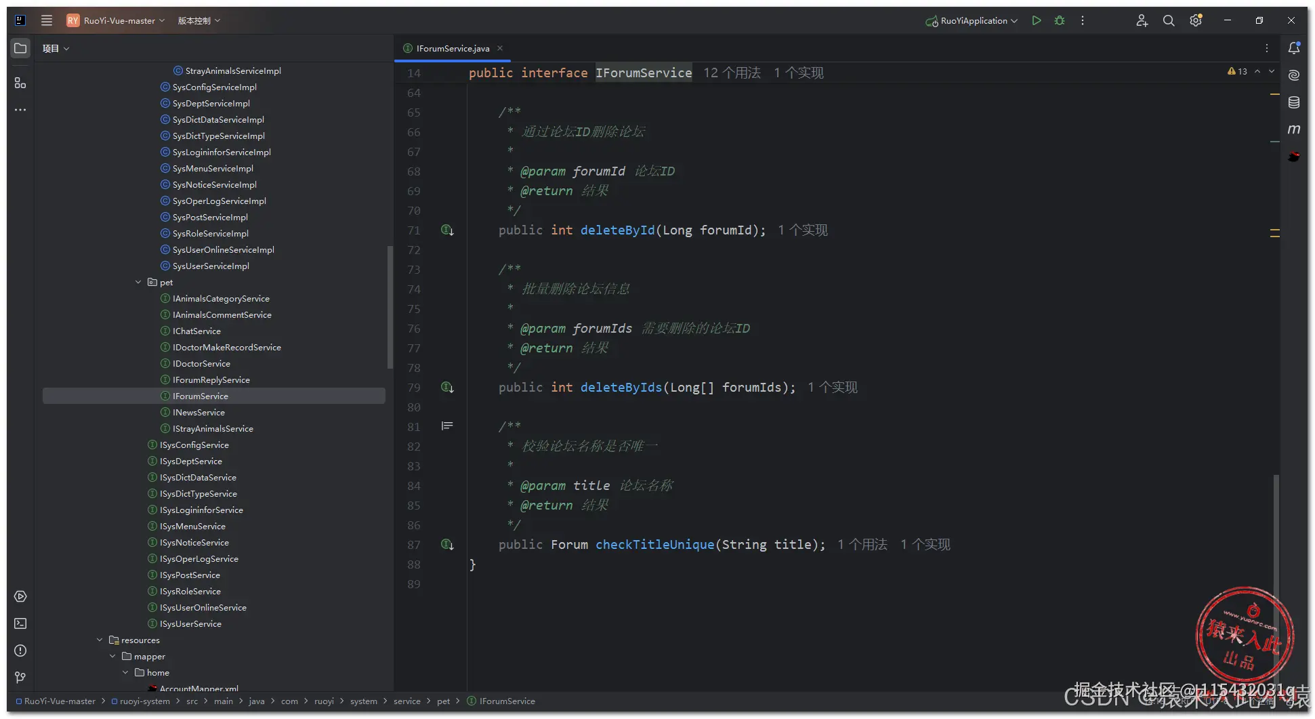Click the 12 个用法 usages hint
This screenshot has width=1315, height=719.
(732, 73)
